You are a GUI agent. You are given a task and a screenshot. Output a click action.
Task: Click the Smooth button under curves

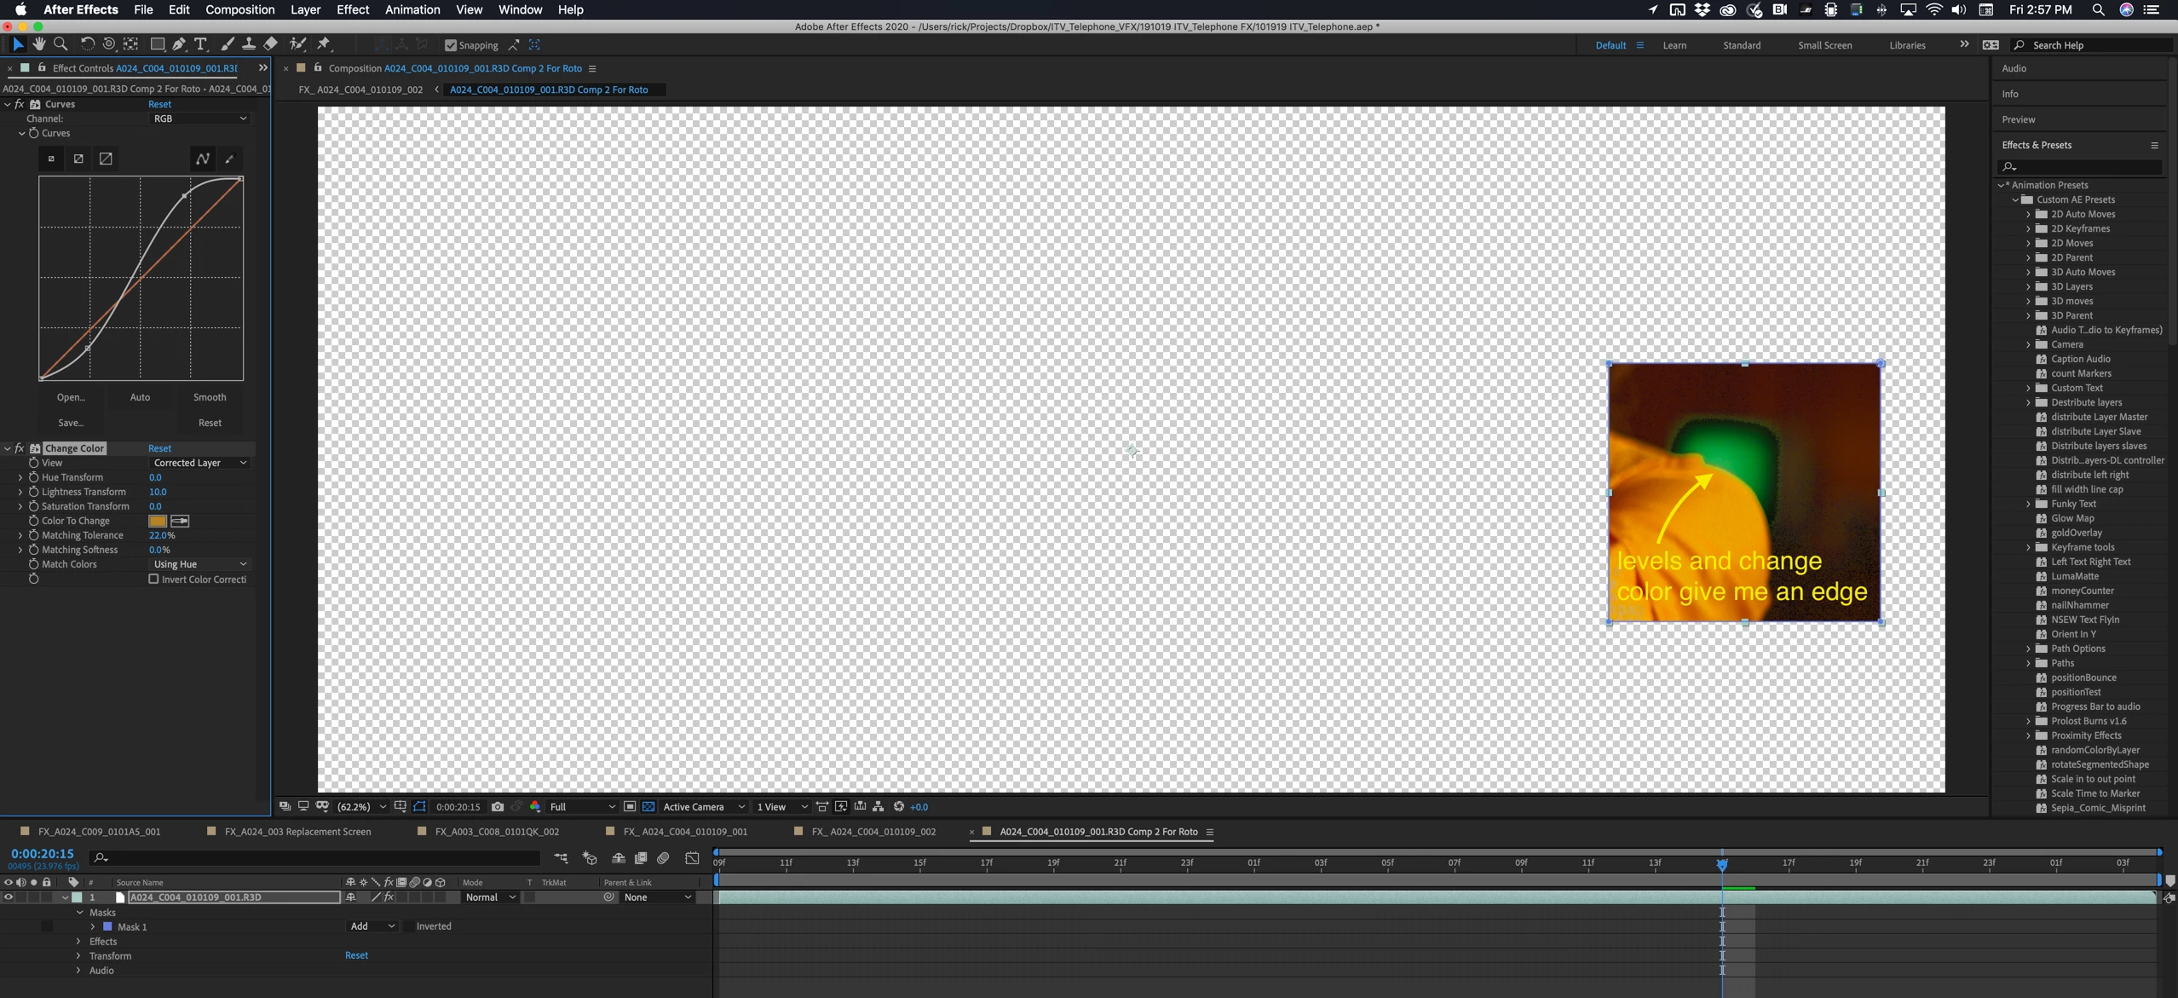[210, 397]
